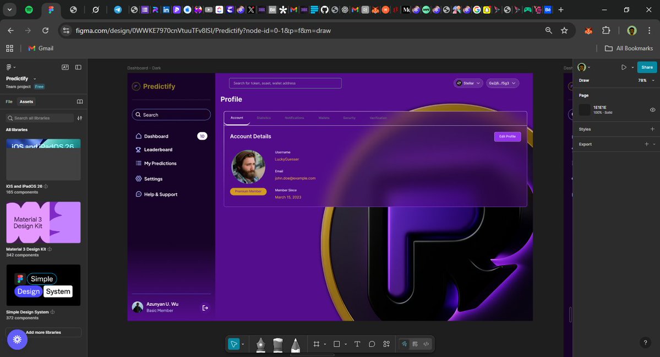Click Add more libraries button
The height and width of the screenshot is (357, 660).
[43, 333]
